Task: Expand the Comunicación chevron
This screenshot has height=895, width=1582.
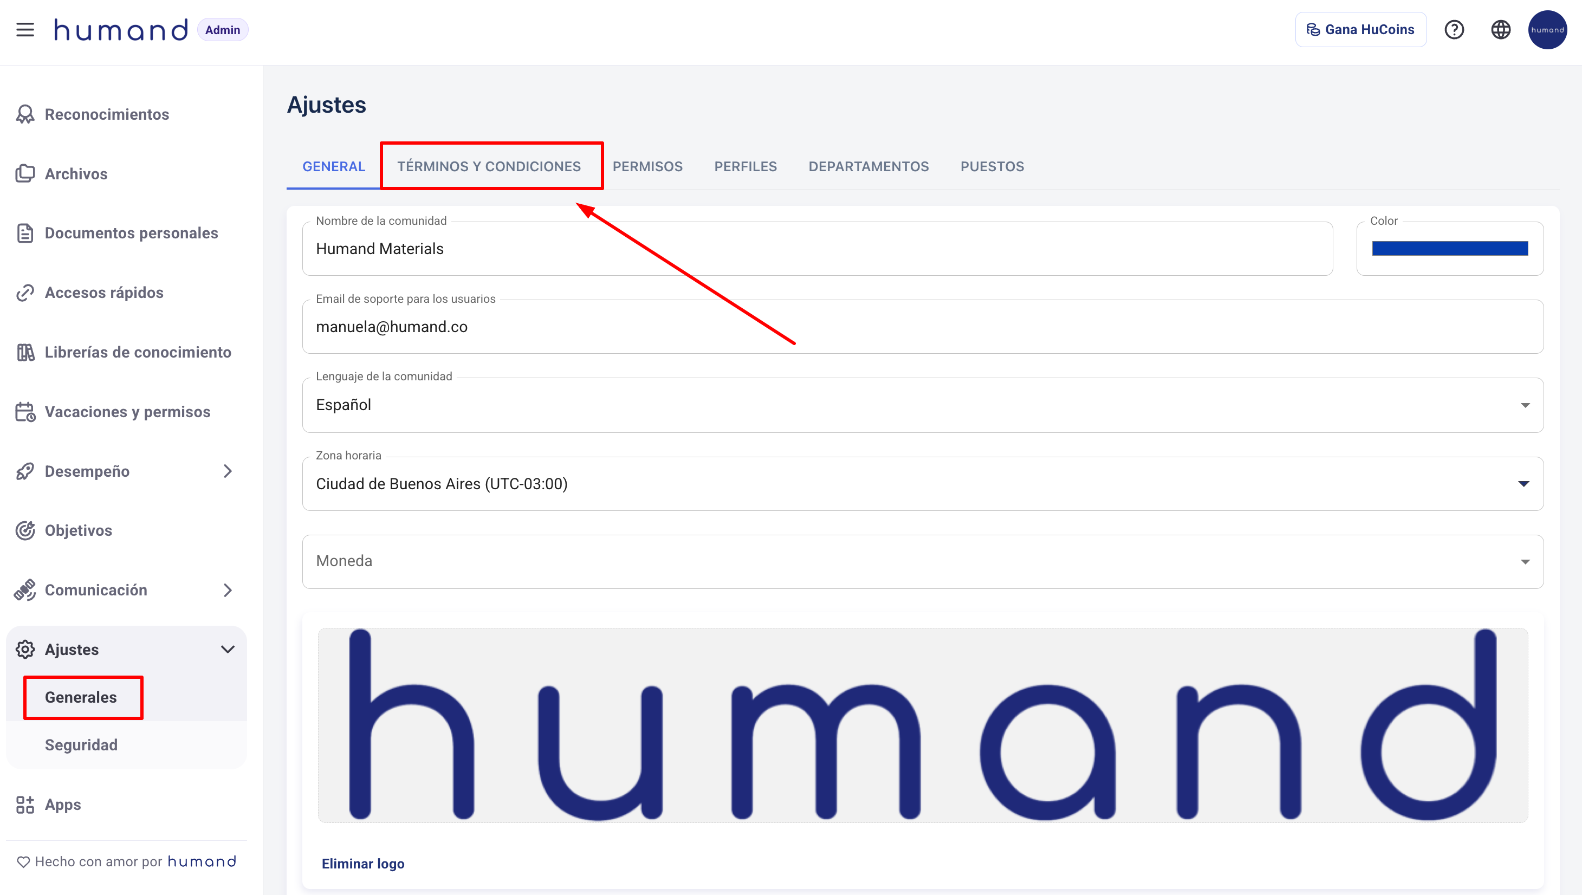Action: pos(228,590)
